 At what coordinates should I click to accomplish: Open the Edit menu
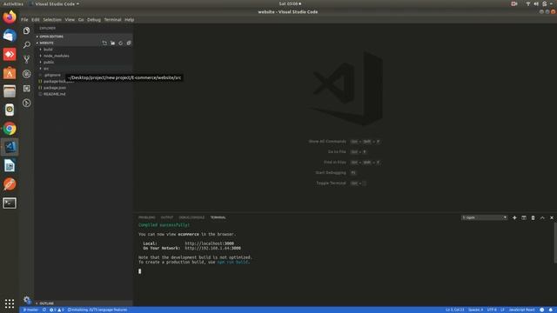coord(35,19)
